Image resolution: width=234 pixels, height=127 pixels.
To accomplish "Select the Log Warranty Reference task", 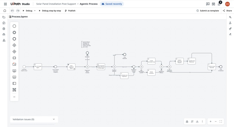I will coord(192,61).
